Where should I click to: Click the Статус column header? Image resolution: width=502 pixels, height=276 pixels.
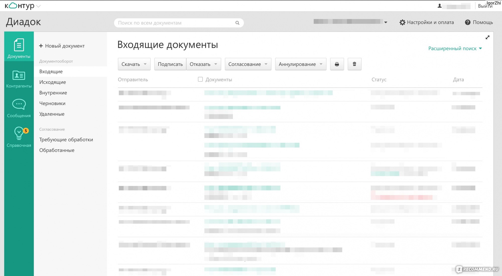[x=379, y=80]
